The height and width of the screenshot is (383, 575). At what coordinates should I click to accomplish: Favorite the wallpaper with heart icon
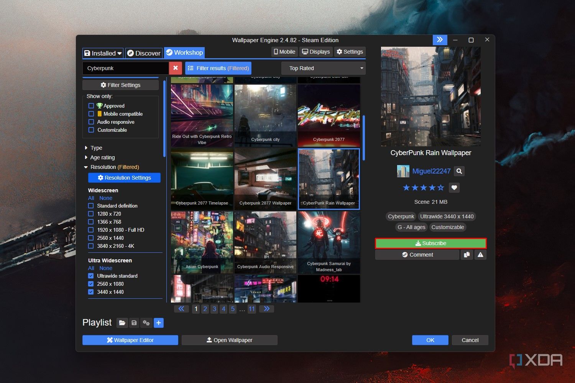click(454, 188)
